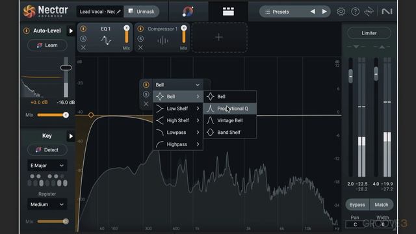Click the Auto-Level Mix slider

pyautogui.click(x=53, y=115)
